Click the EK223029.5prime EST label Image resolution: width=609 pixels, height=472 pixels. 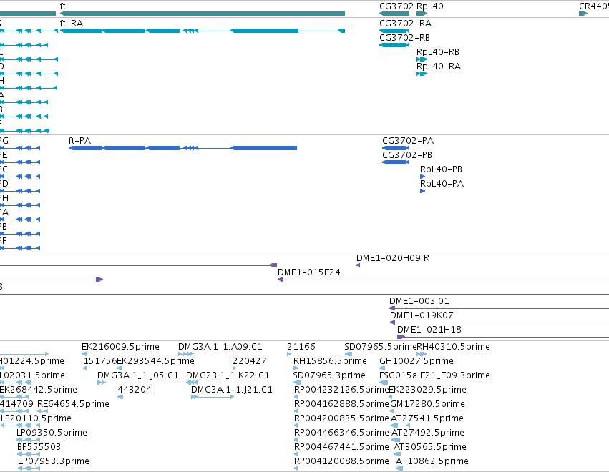click(428, 390)
